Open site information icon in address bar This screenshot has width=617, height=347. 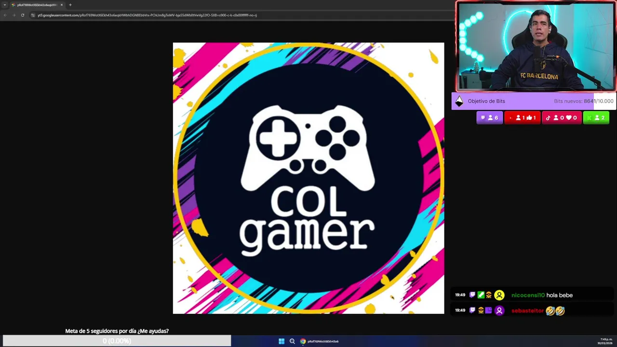tap(33, 15)
